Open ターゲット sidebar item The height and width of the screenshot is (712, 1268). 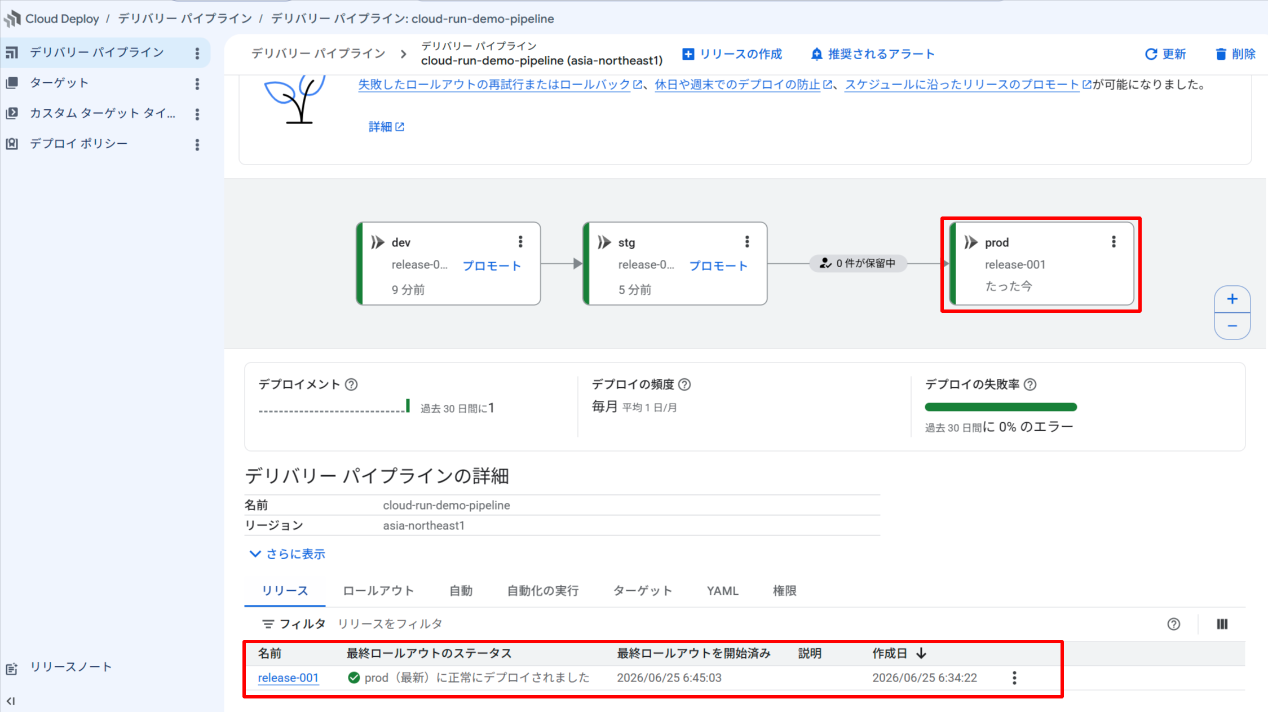59,83
